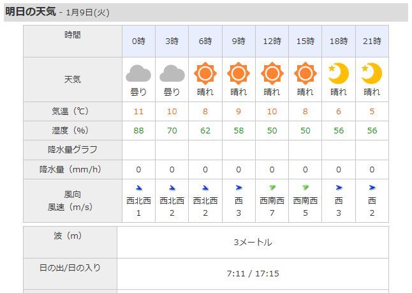
Task: Click the sunny icon at 12時
Action: [x=272, y=73]
